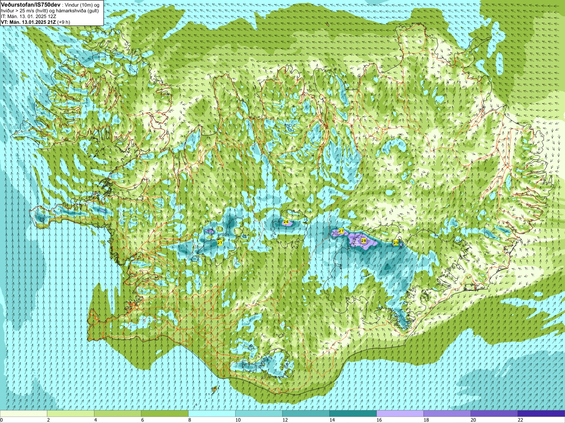This screenshot has width=565, height=423.
Task: Choose the dark indigo swatch above 22 m/s
Action: tap(541, 414)
